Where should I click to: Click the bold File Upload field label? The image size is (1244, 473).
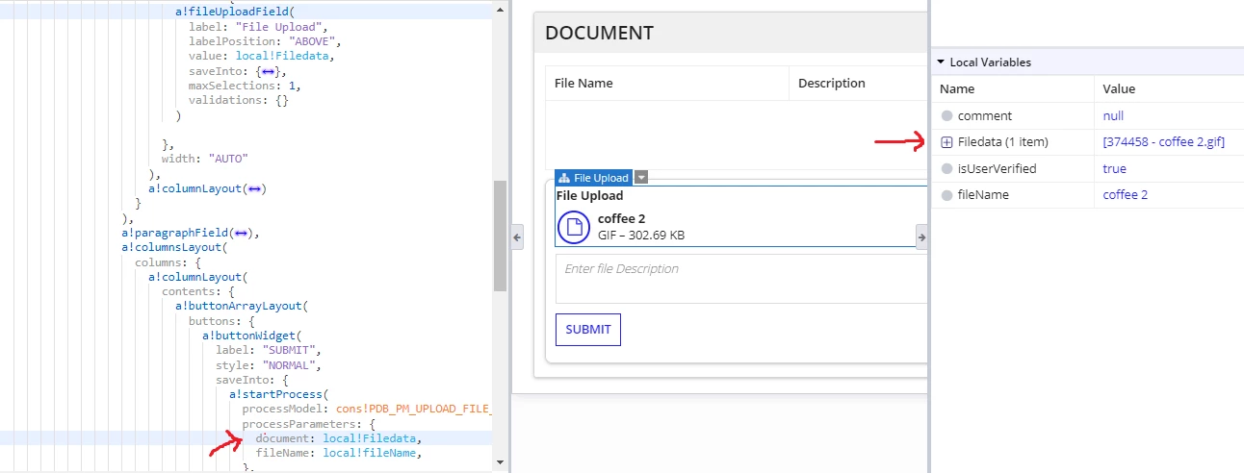[589, 195]
